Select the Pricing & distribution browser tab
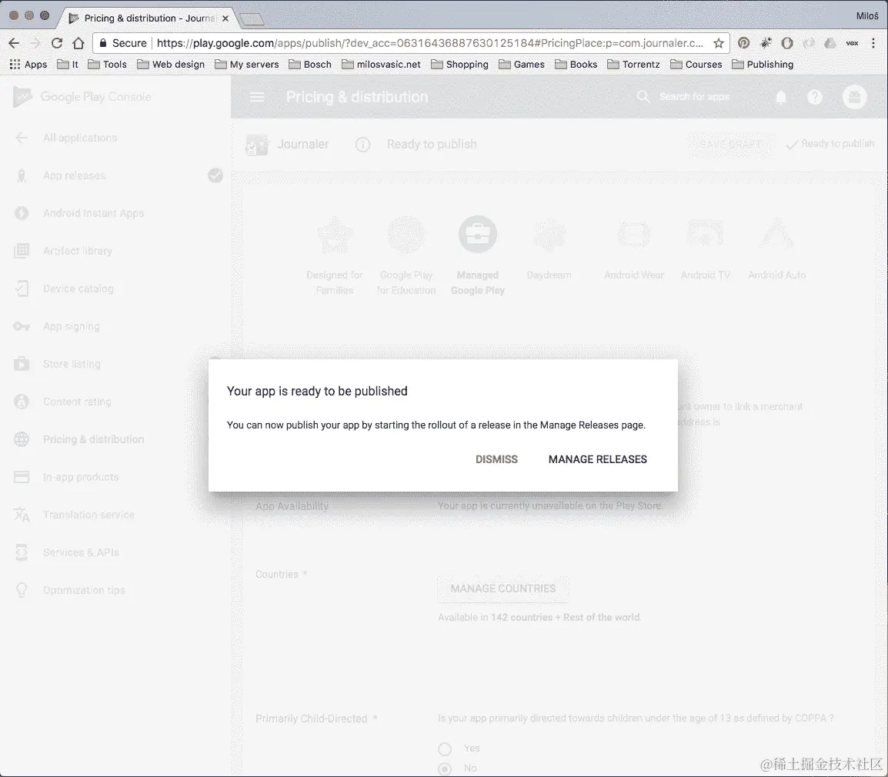888x777 pixels. coord(149,18)
